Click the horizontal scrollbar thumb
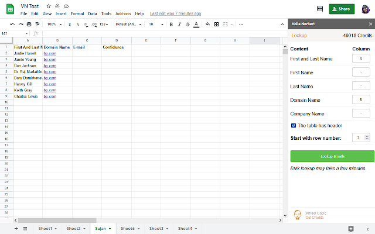The height and width of the screenshot is (234, 375). [x=57, y=221]
